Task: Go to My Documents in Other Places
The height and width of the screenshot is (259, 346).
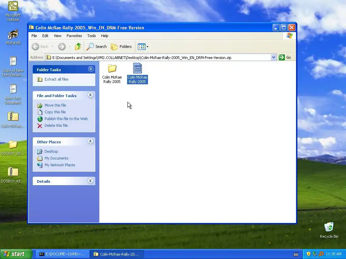Action: point(56,158)
